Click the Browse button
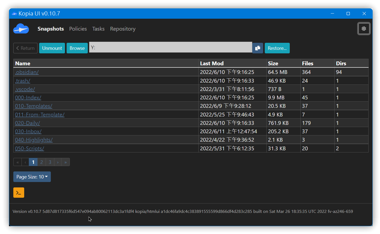The image size is (380, 234). coord(77,48)
